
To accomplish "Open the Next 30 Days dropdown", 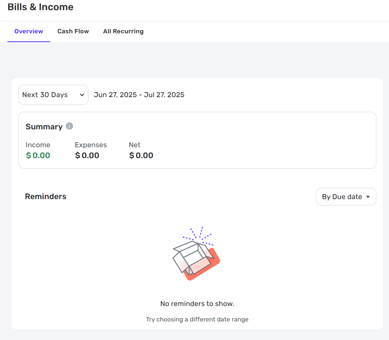I will pos(53,95).
